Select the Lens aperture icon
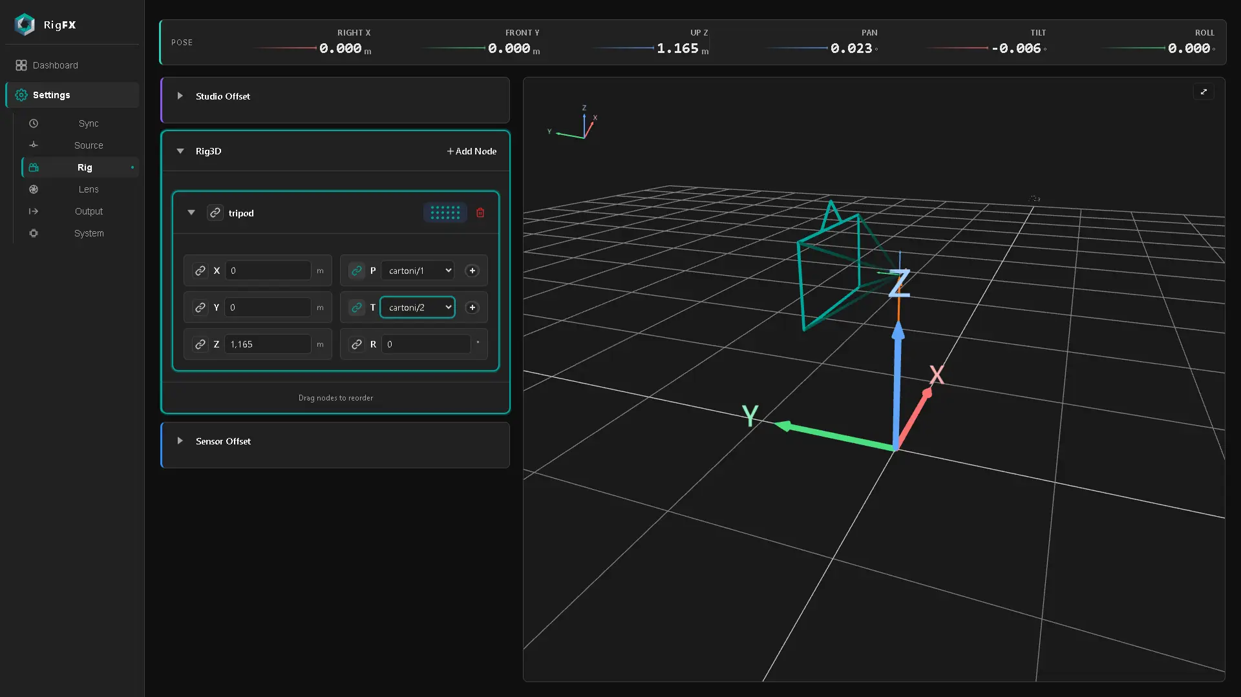The height and width of the screenshot is (697, 1241). tap(34, 189)
